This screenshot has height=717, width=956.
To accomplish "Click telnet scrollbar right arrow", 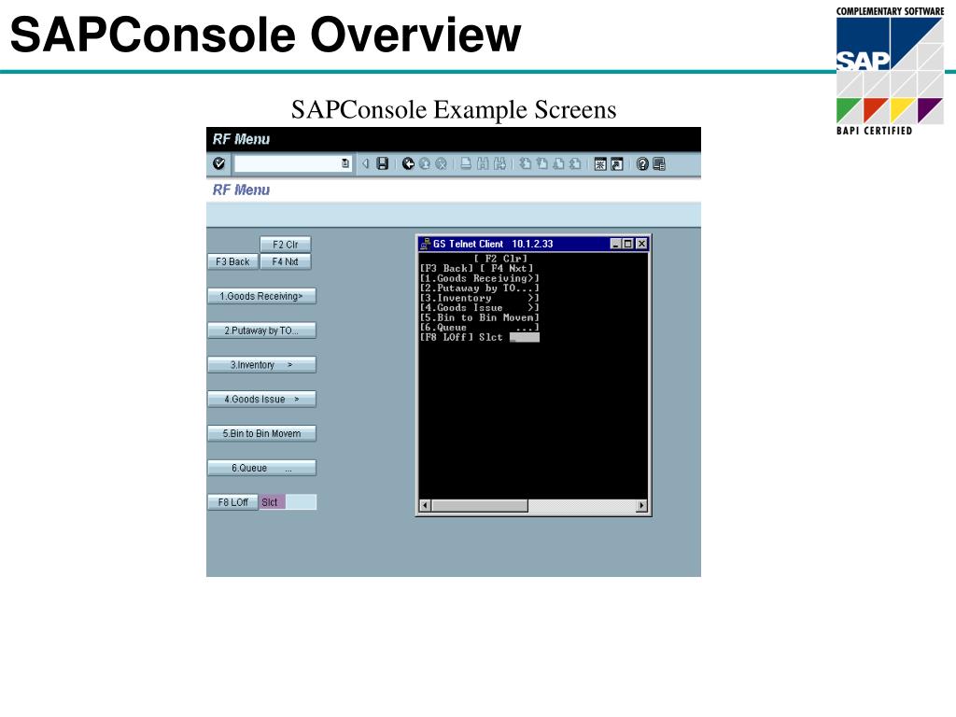I will coord(641,505).
